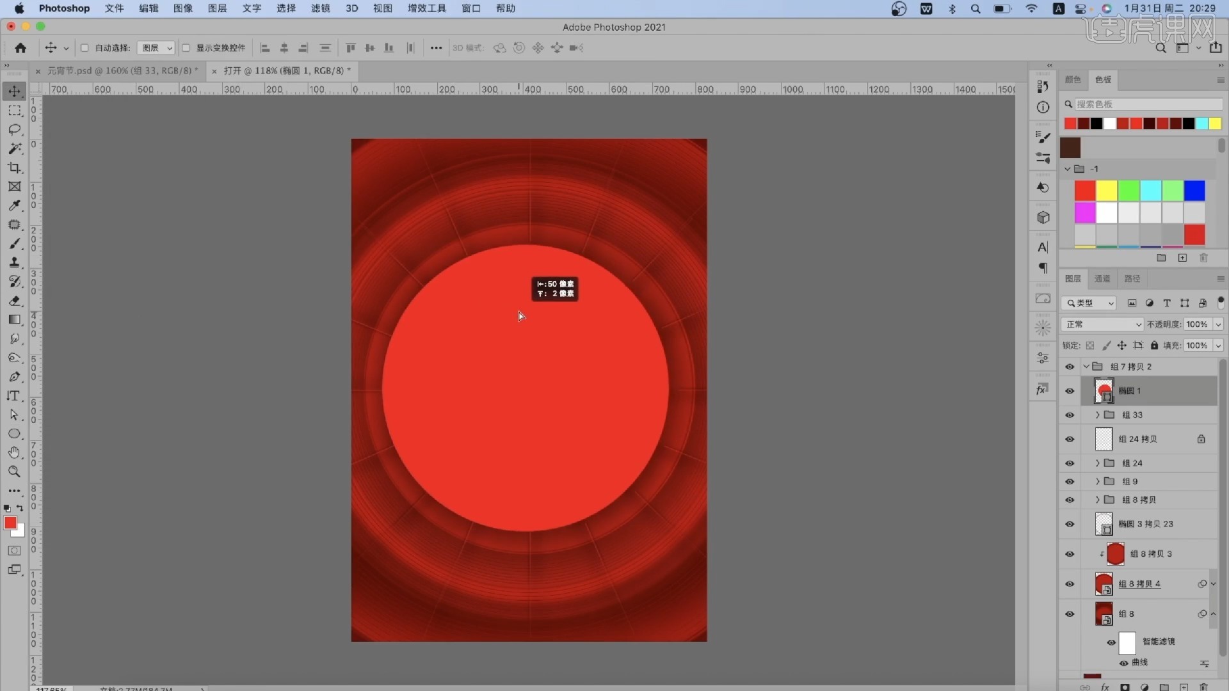Image resolution: width=1229 pixels, height=691 pixels.
Task: Select the Eyedropper tool
Action: pyautogui.click(x=14, y=205)
